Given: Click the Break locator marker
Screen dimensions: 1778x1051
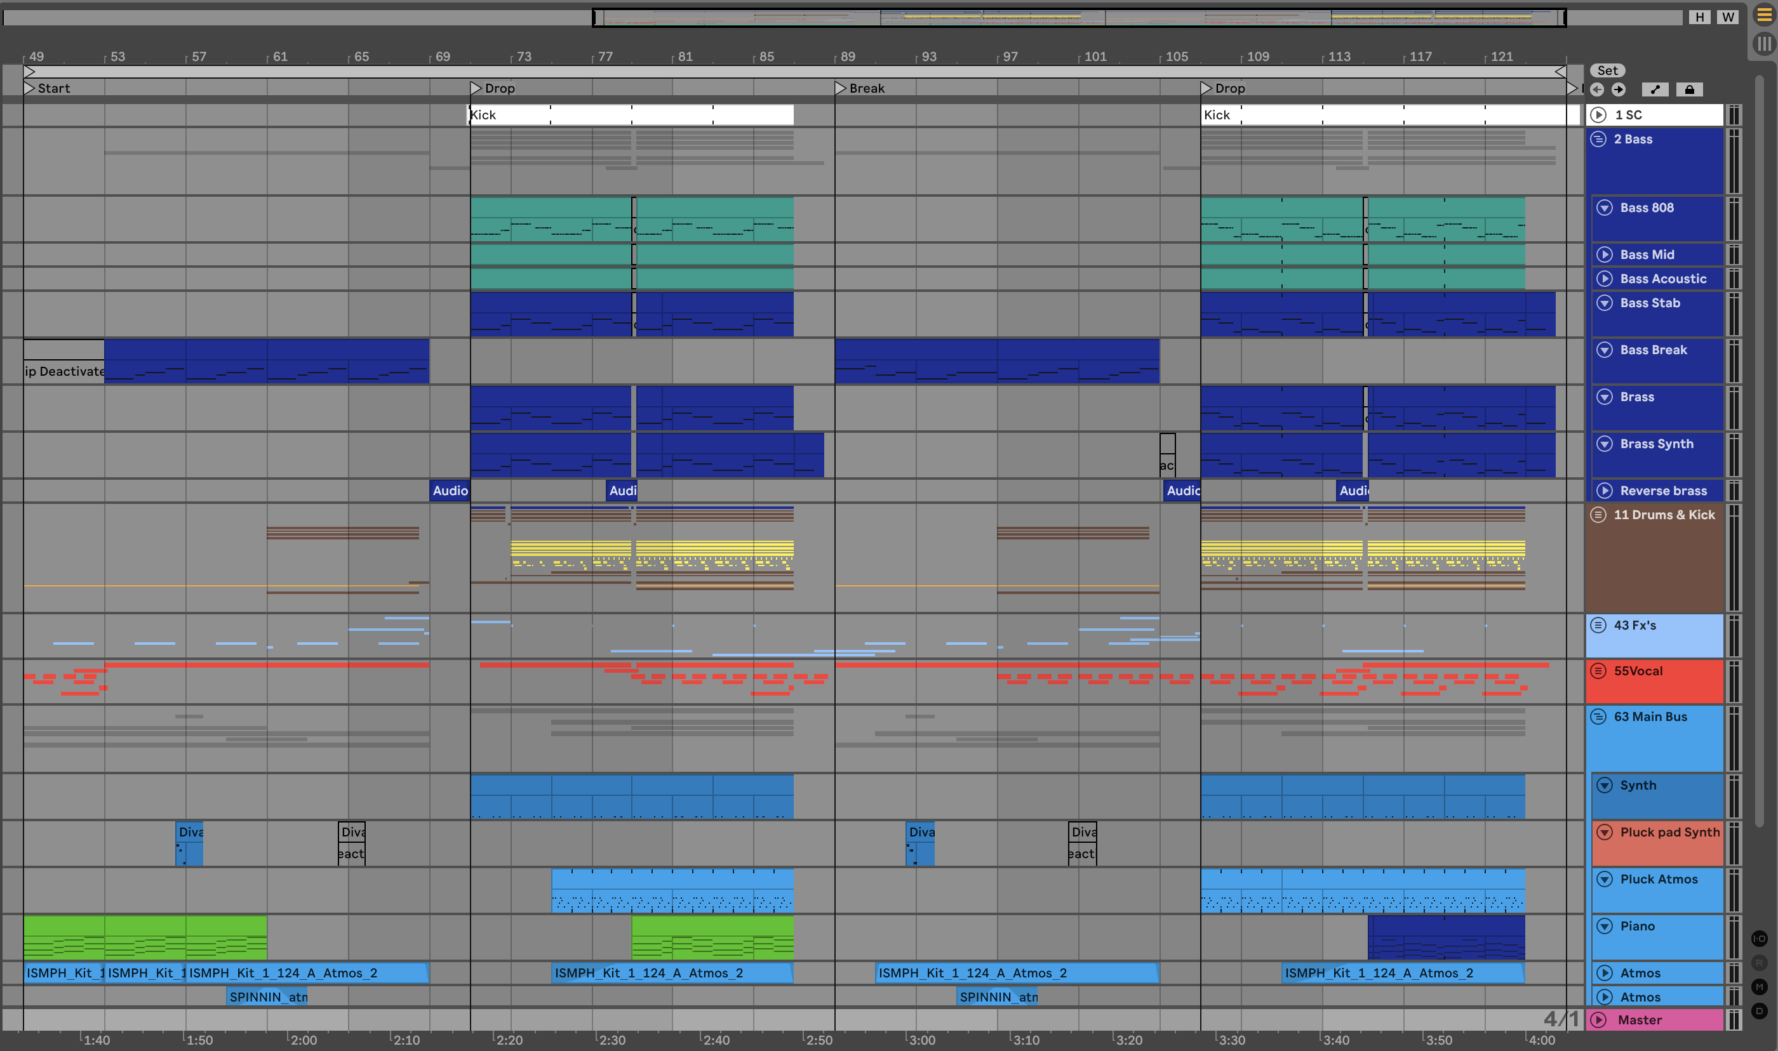Looking at the screenshot, I should pos(841,88).
